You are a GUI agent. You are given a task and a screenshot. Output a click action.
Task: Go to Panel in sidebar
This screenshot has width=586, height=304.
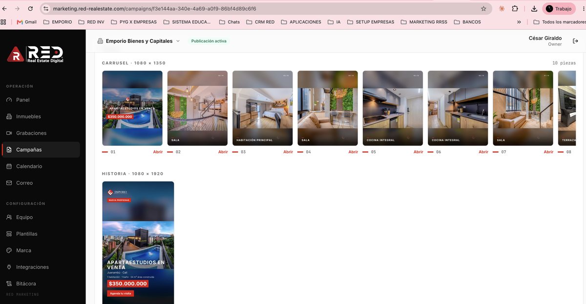(x=41, y=100)
